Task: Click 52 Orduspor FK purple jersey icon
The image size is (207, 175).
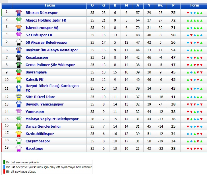Action: click(18, 35)
